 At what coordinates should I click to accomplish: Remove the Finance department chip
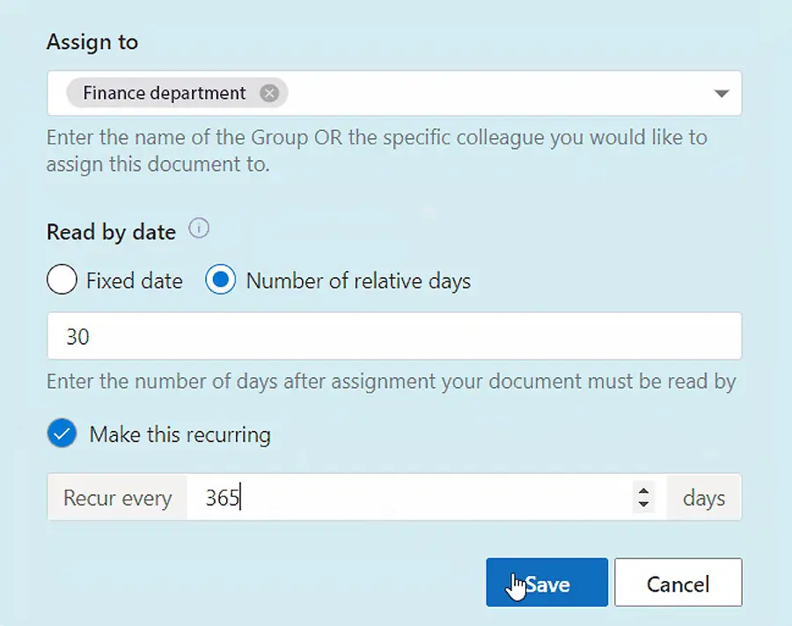269,93
